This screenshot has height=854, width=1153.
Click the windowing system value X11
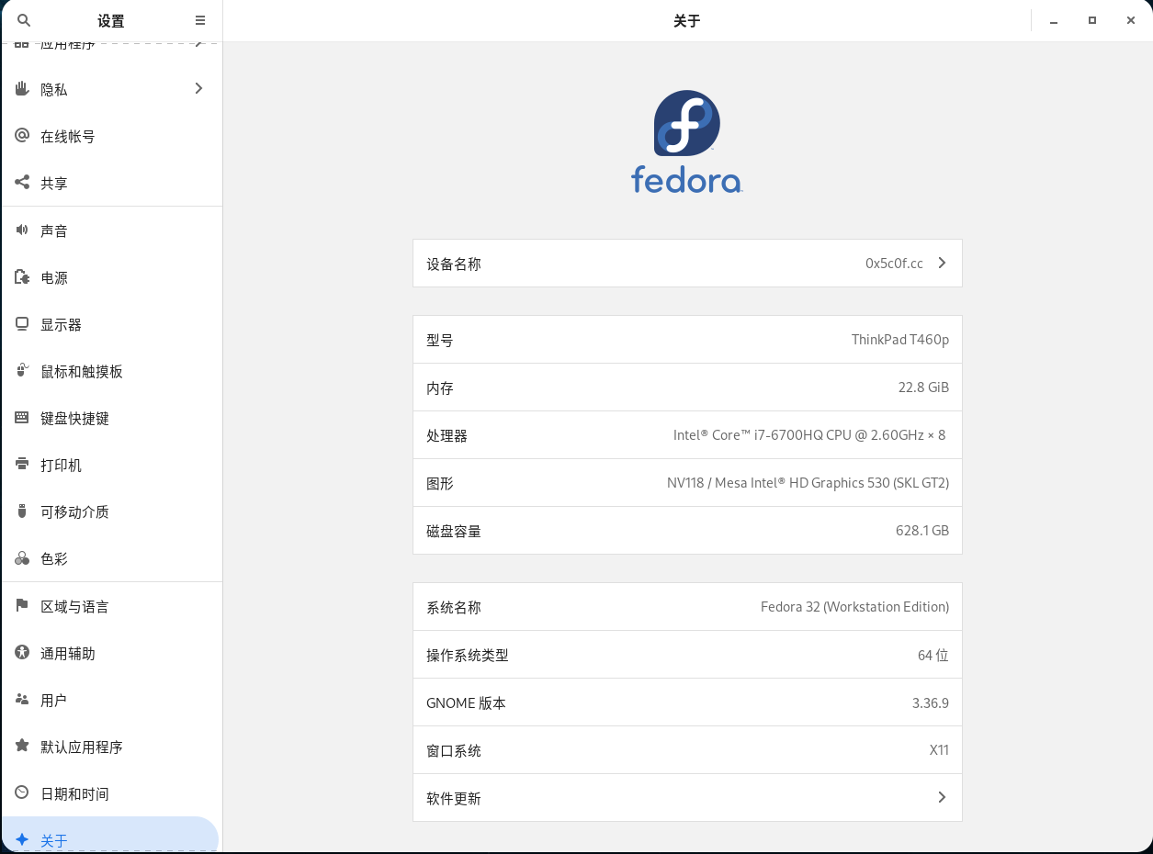click(939, 750)
